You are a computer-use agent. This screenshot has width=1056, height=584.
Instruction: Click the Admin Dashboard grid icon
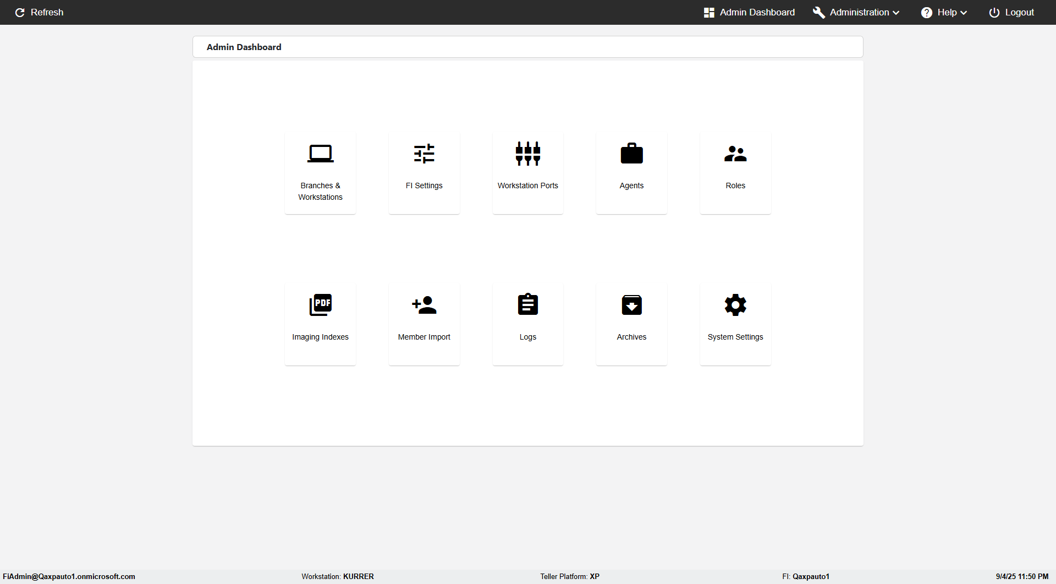click(709, 13)
